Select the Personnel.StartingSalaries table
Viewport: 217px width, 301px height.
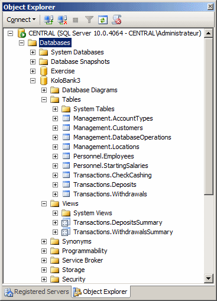111,166
